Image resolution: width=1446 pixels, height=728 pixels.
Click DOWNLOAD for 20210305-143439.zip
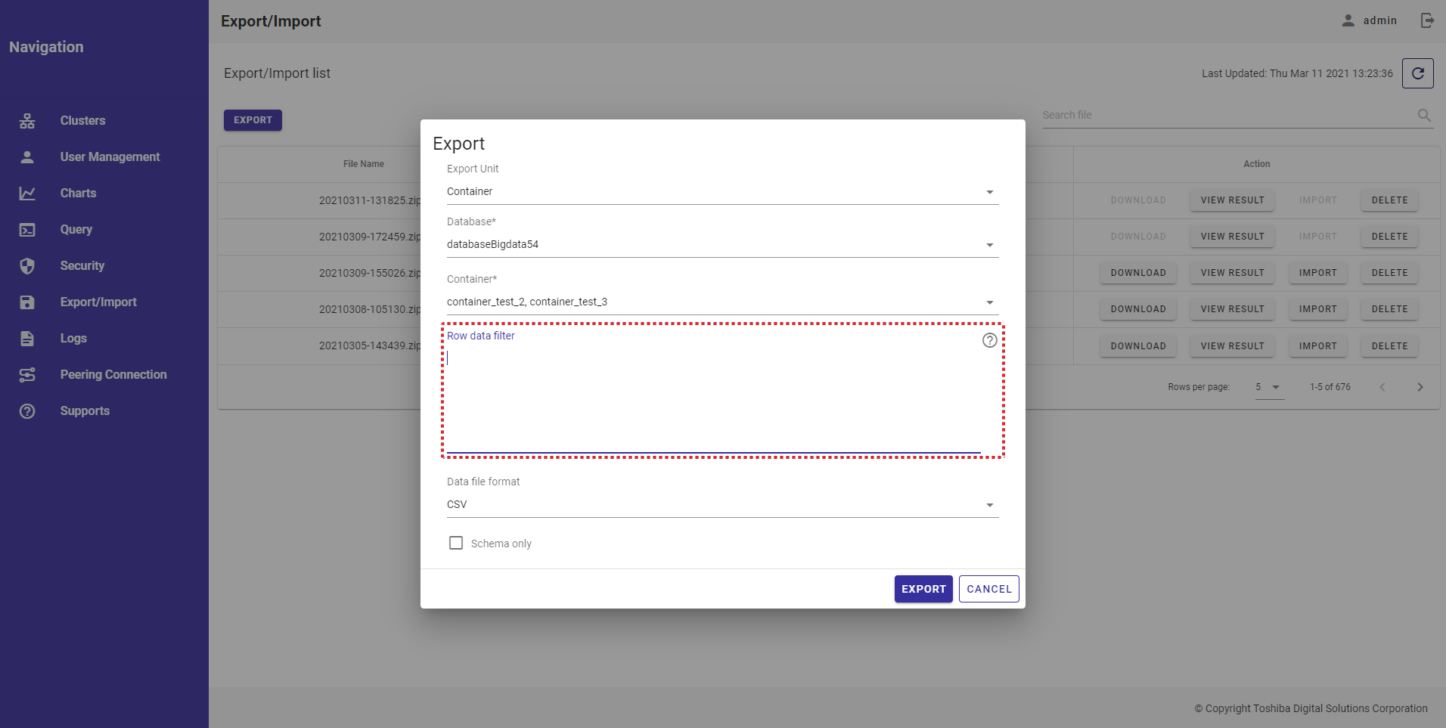1138,346
